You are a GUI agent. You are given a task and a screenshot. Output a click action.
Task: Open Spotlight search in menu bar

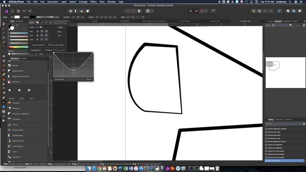290,2
